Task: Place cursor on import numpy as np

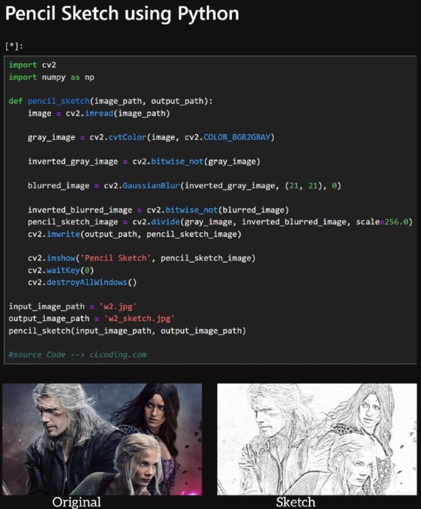Action: tap(52, 77)
